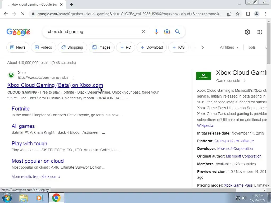Clear the search box text
This screenshot has height=203, width=271.
pyautogui.click(x=143, y=32)
